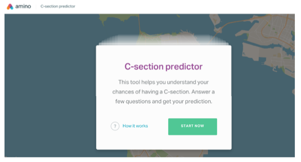Viewport: 301px width, 162px height.
Task: Click the purple C-section predictor heading
Action: [164, 67]
